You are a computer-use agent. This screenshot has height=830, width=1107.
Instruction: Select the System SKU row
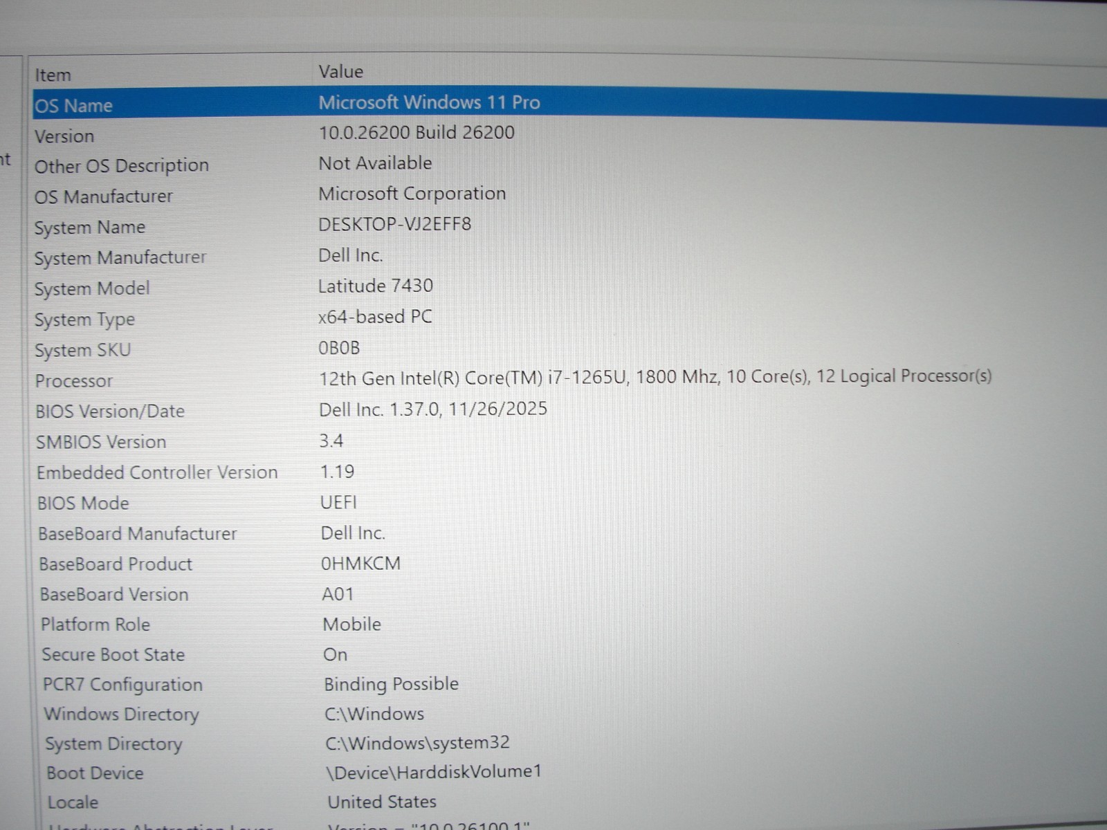[x=82, y=350]
